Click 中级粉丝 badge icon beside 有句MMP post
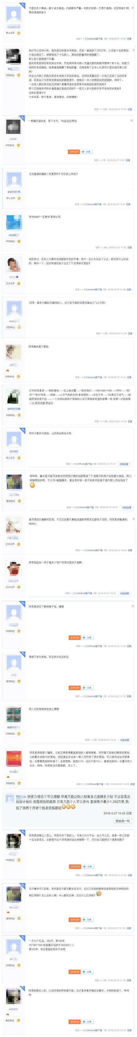 (19, 241)
